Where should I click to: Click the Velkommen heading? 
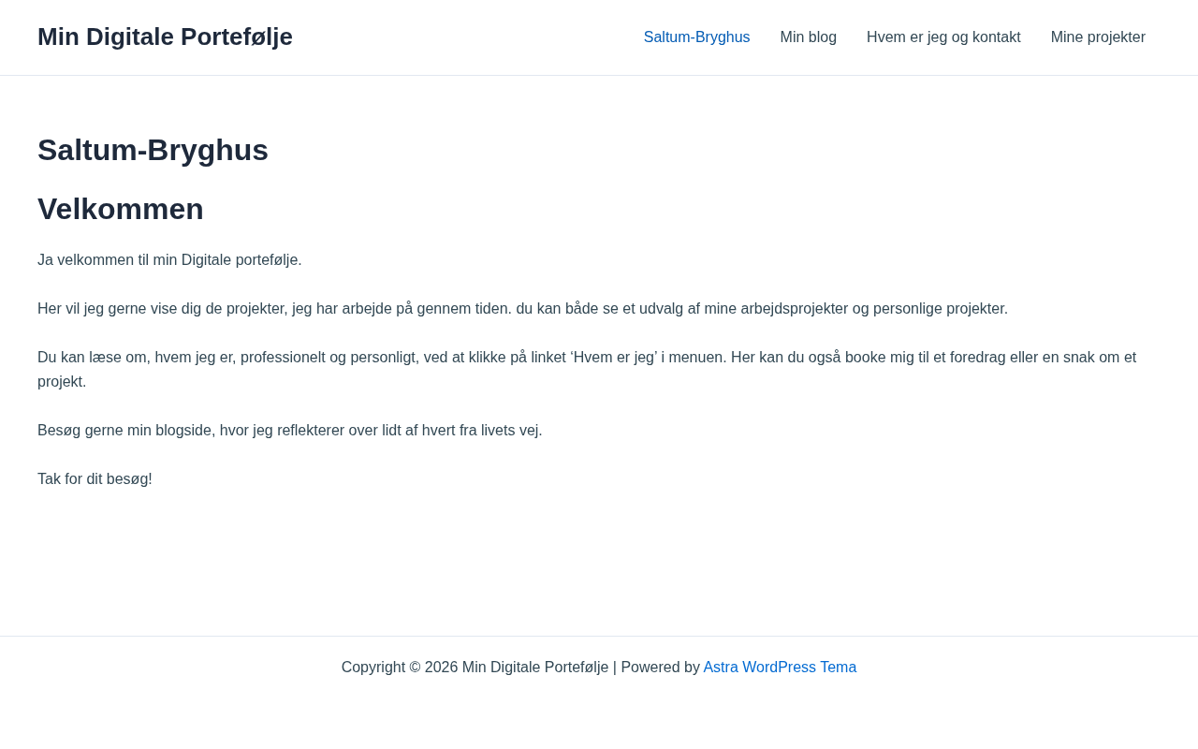coord(121,209)
